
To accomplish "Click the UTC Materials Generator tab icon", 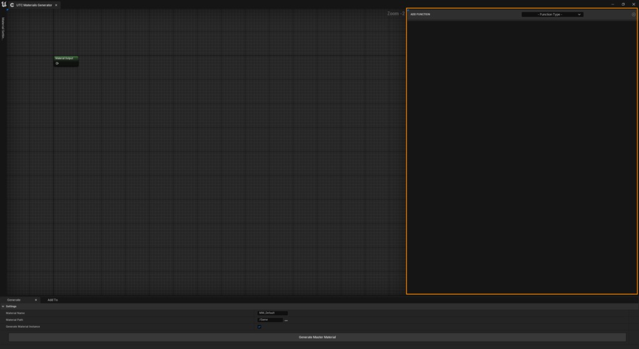I will pyautogui.click(x=12, y=5).
